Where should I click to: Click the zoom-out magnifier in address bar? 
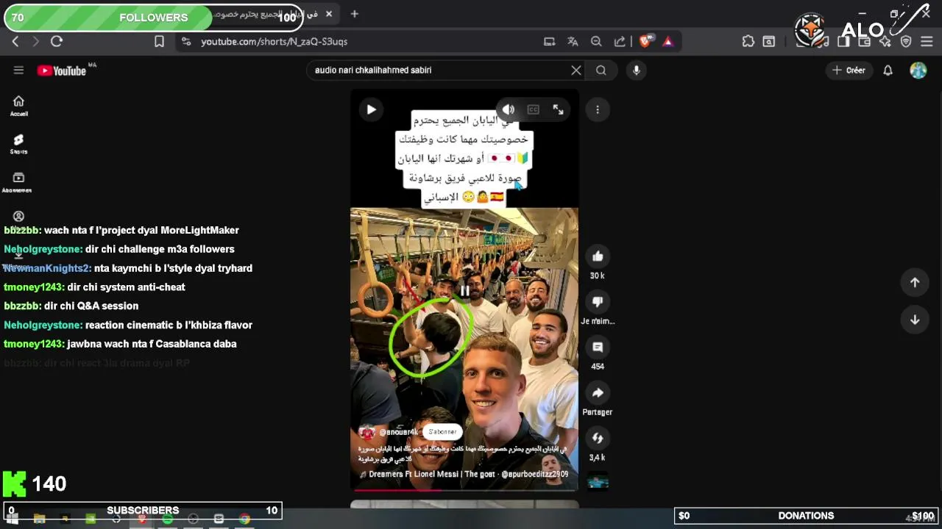pos(596,42)
